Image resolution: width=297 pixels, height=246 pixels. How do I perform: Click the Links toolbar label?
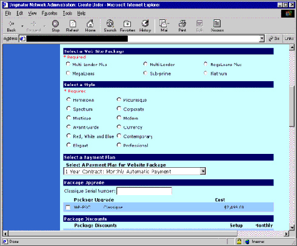(x=289, y=38)
